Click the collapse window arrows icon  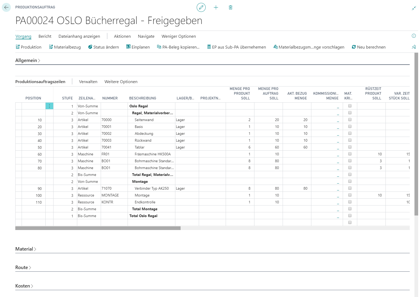click(x=414, y=8)
